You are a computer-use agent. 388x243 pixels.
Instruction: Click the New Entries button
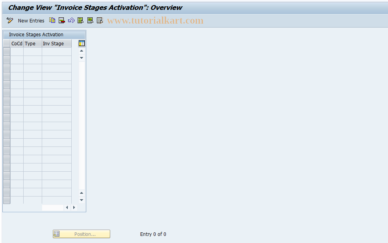pos(31,21)
